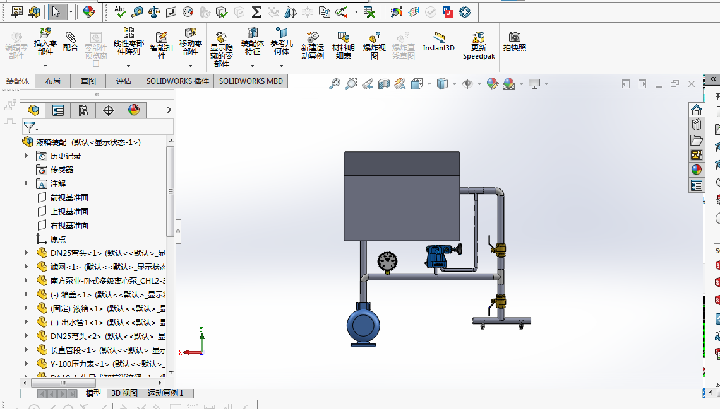Select the Measure tape tool

click(x=137, y=12)
